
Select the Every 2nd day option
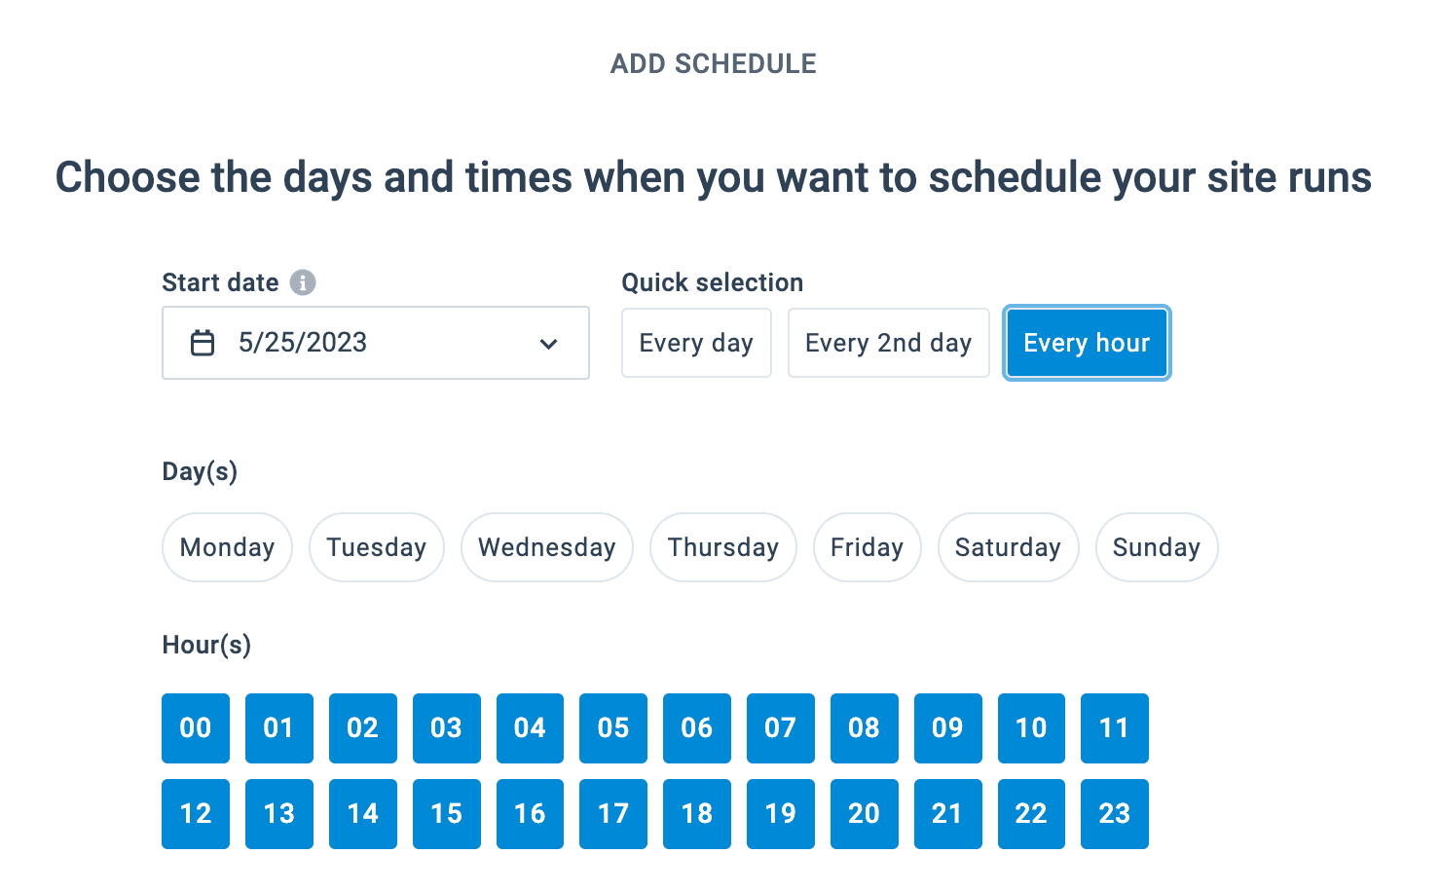pyautogui.click(x=888, y=343)
